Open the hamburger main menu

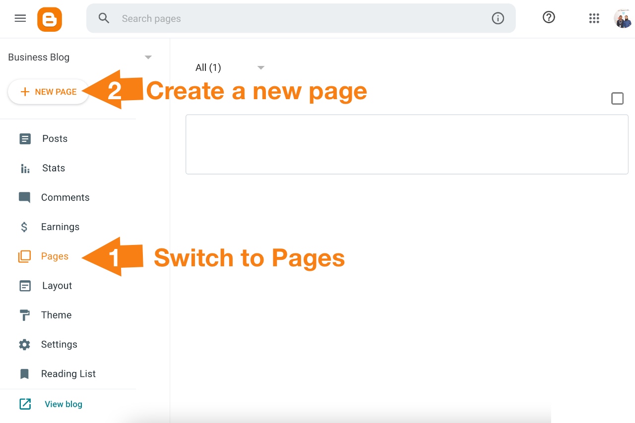coord(20,18)
